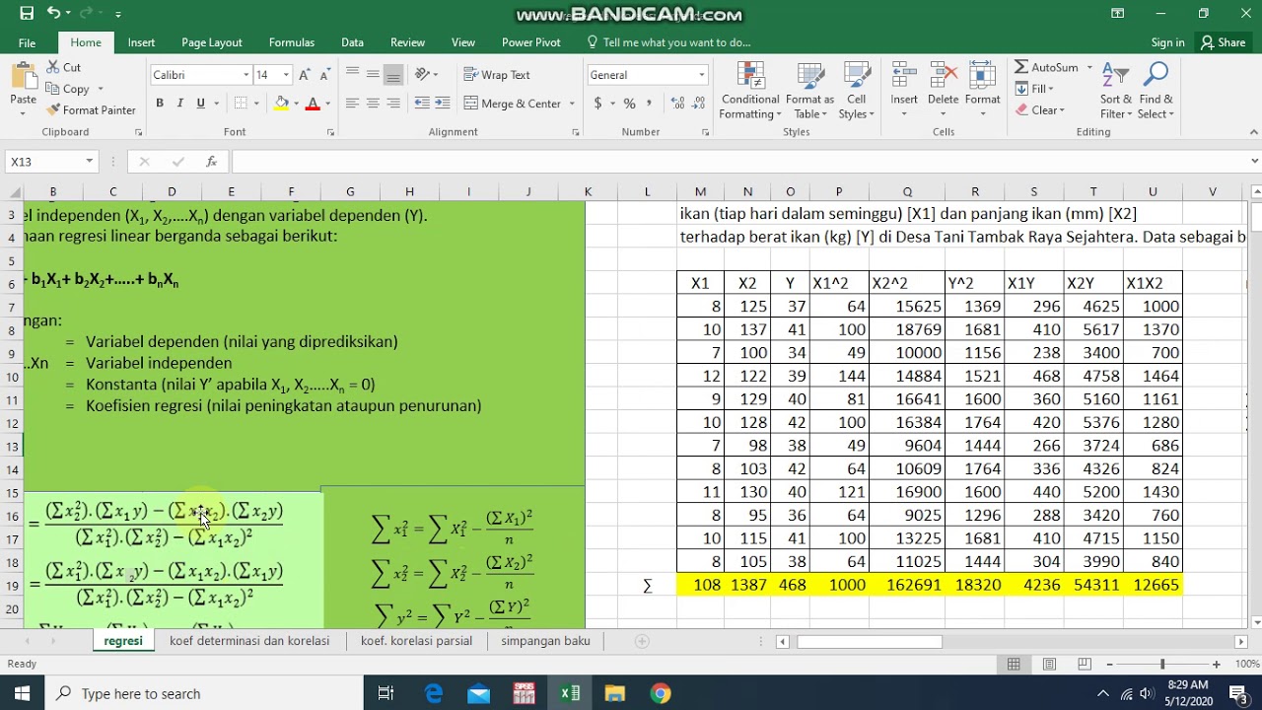Open Find & Select
1262x710 pixels.
[1156, 91]
